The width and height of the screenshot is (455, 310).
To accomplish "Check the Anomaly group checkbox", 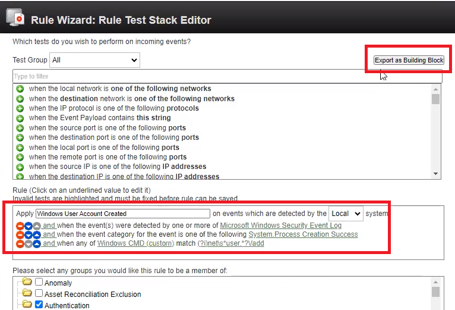I will point(39,282).
